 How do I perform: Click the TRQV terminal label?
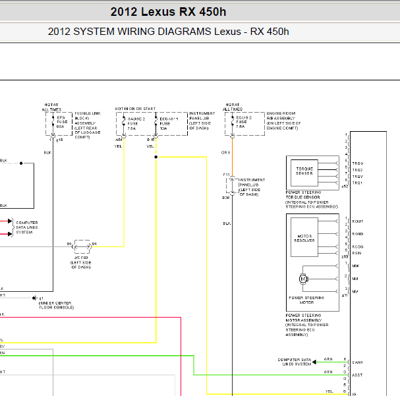pos(358,177)
